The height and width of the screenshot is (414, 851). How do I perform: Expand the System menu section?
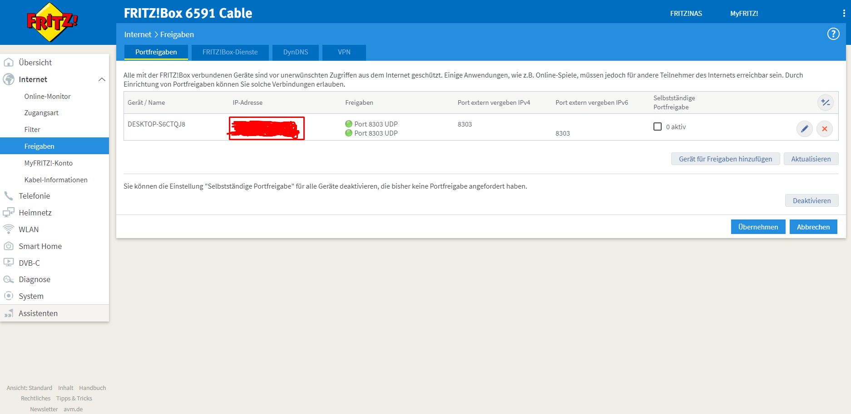tap(31, 296)
